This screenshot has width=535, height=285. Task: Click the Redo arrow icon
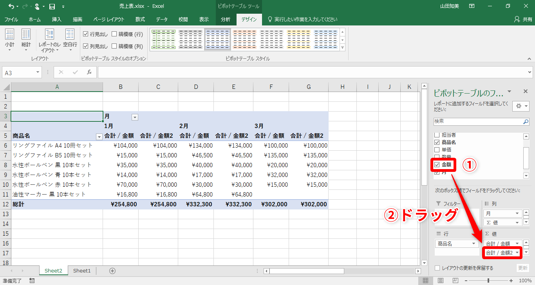(25, 6)
